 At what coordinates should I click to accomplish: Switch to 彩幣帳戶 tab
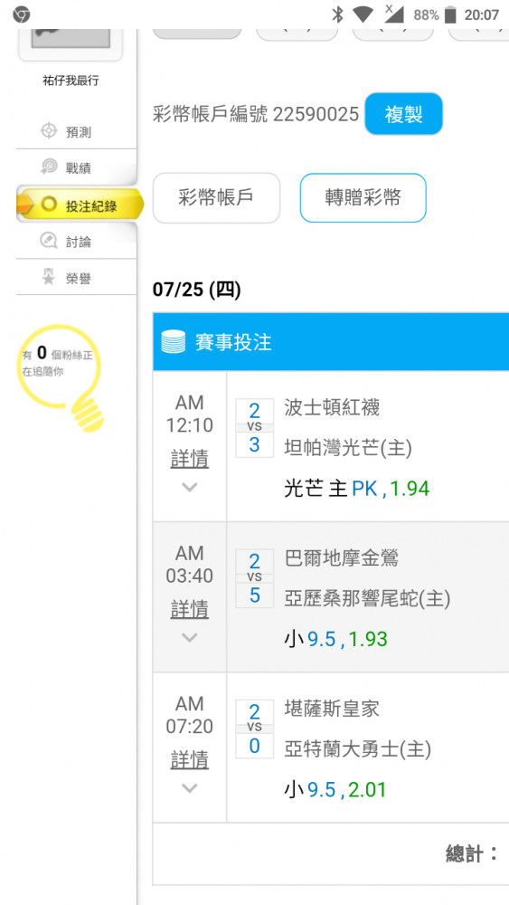pos(216,198)
